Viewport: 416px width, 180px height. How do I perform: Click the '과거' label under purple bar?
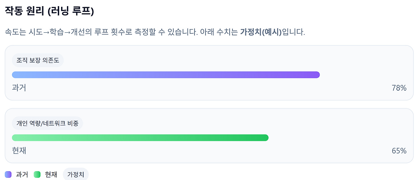coord(19,88)
